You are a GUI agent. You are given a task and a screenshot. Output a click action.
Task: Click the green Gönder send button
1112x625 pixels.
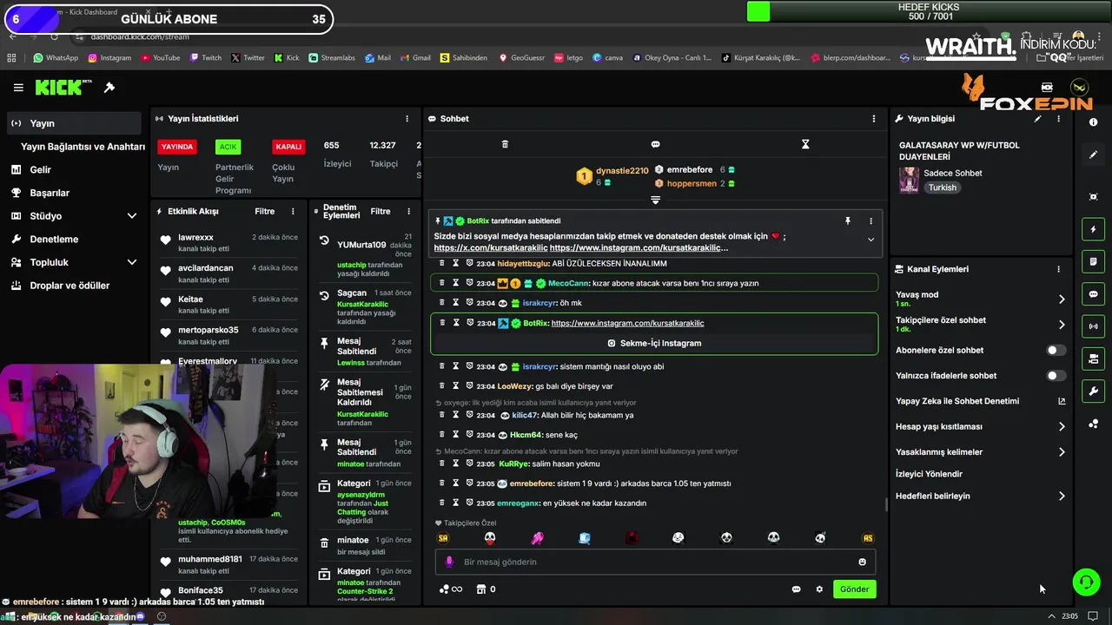[x=854, y=589]
